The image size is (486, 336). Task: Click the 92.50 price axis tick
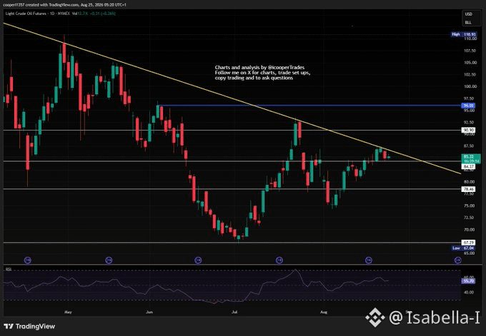(x=470, y=122)
